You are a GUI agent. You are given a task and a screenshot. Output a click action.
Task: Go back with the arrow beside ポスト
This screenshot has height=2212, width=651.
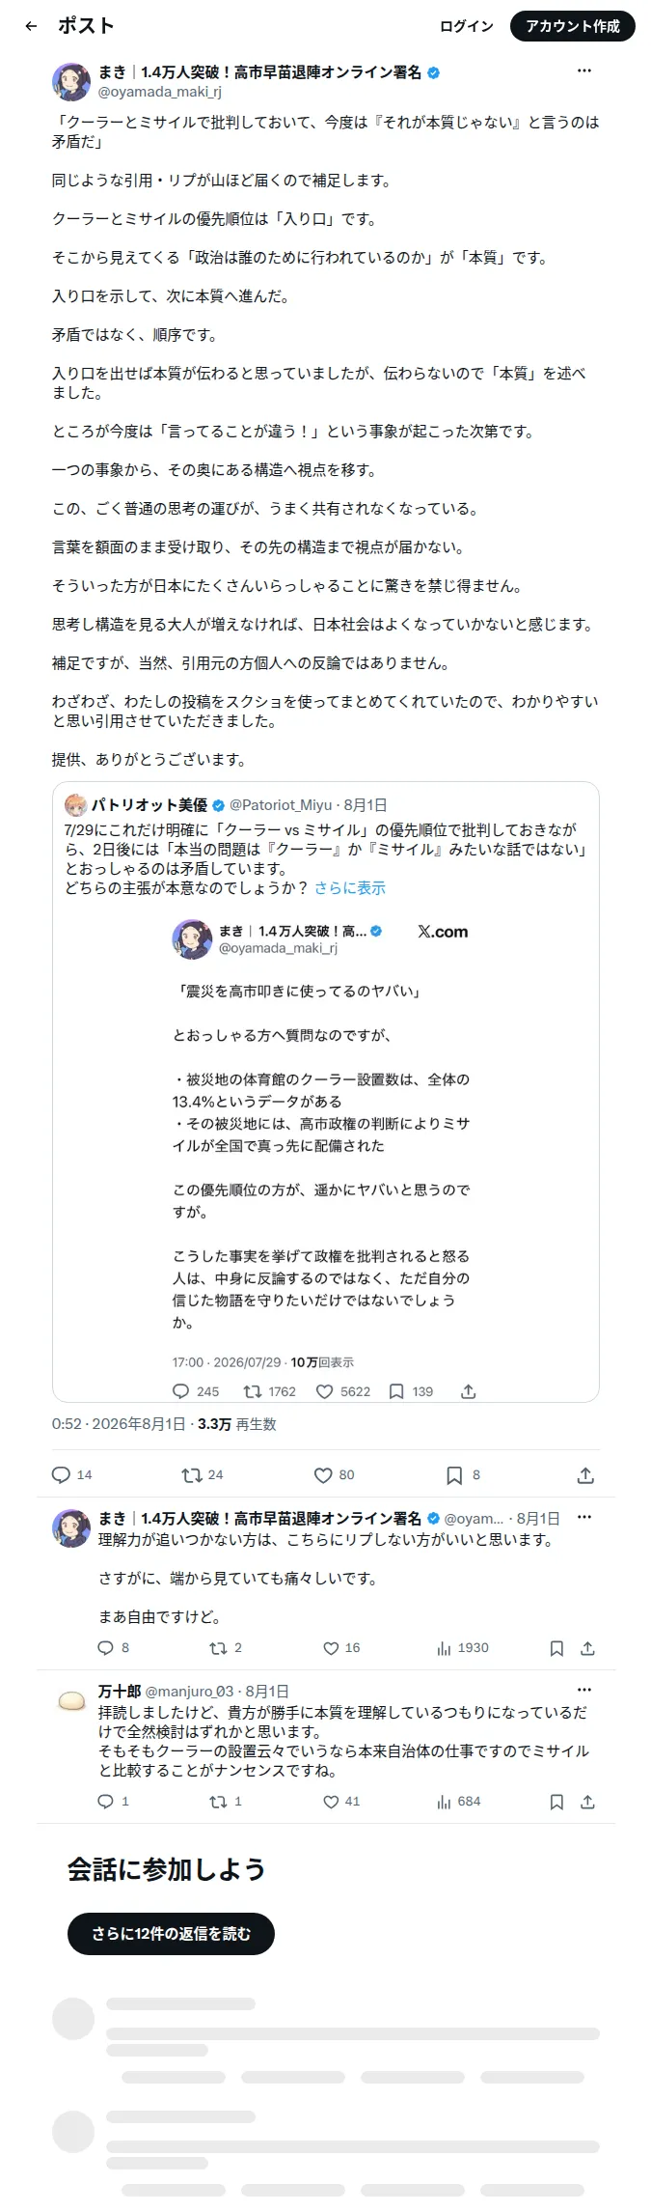tap(31, 26)
